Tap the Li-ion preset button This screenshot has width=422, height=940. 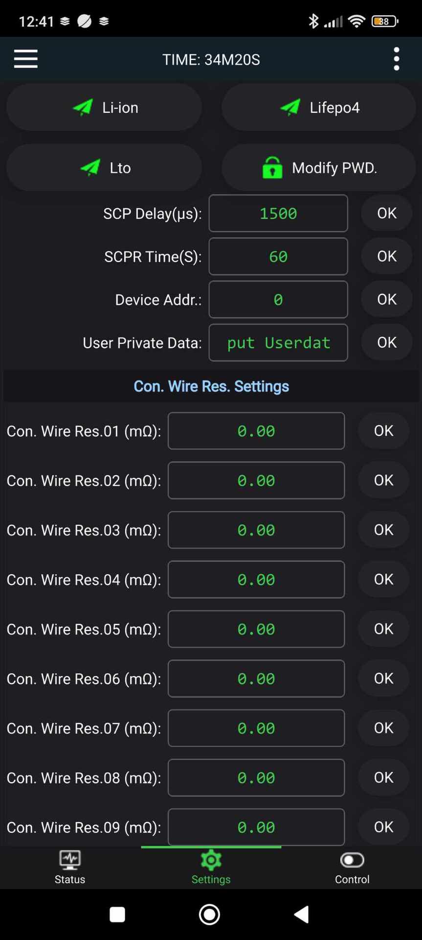coord(104,107)
